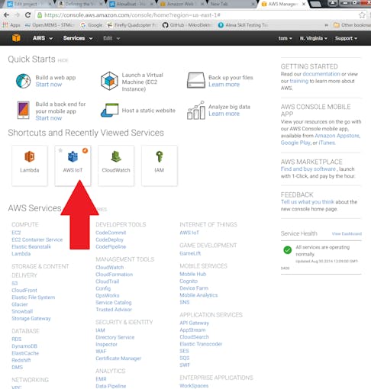Switch to the Amazon Web browser tab
The height and width of the screenshot is (389, 371).
(x=181, y=4)
